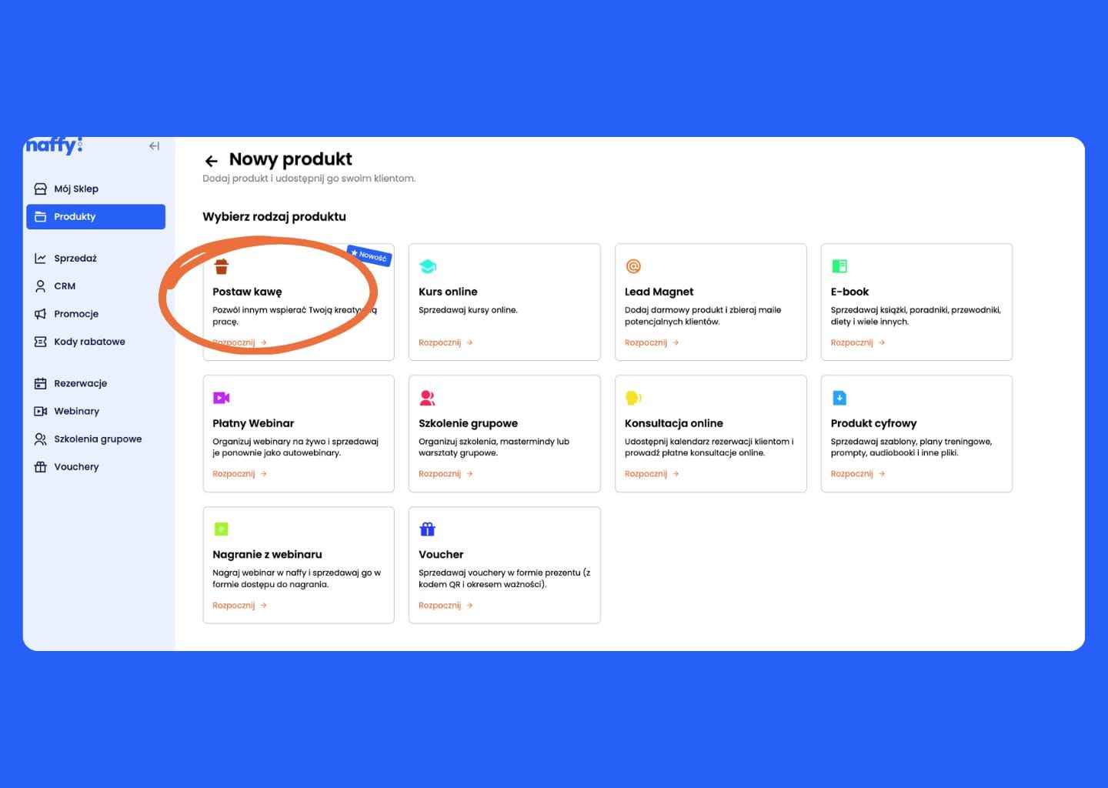Click the Mój Sklep shop icon
1108x788 pixels.
[41, 189]
